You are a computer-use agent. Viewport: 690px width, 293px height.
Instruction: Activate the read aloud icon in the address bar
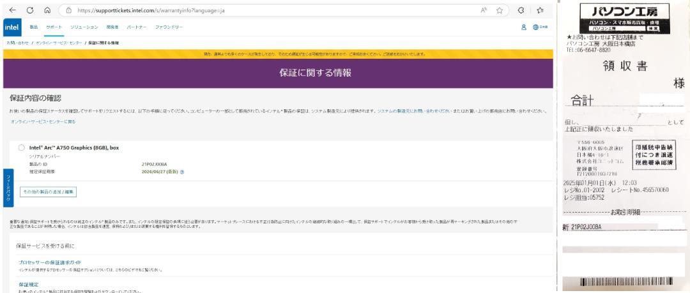click(484, 10)
